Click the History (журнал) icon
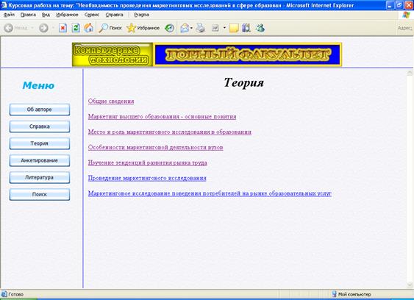Viewport: 414px width, 300px height. (x=170, y=28)
